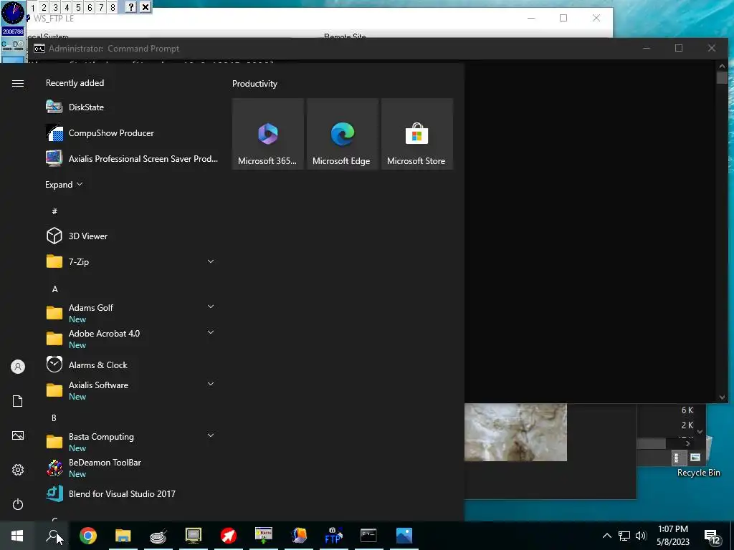734x550 pixels.
Task: Open Pictures from Start sidebar
Action: coord(18,435)
